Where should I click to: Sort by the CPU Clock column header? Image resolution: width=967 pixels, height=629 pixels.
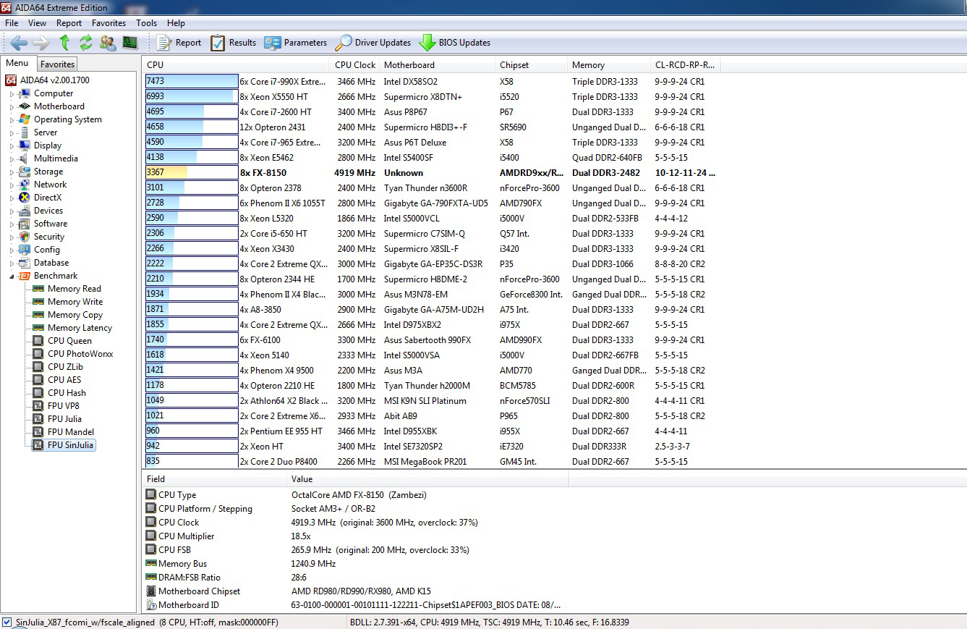(355, 65)
